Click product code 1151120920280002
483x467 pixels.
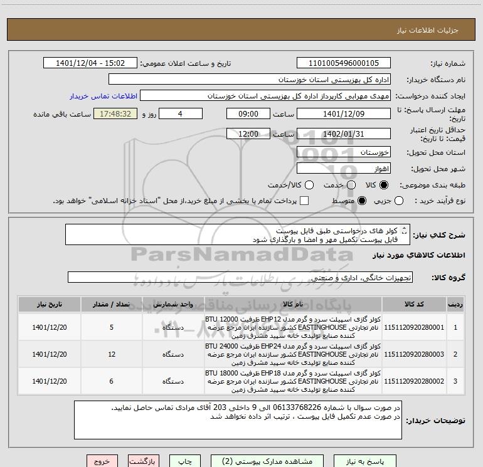(414, 381)
